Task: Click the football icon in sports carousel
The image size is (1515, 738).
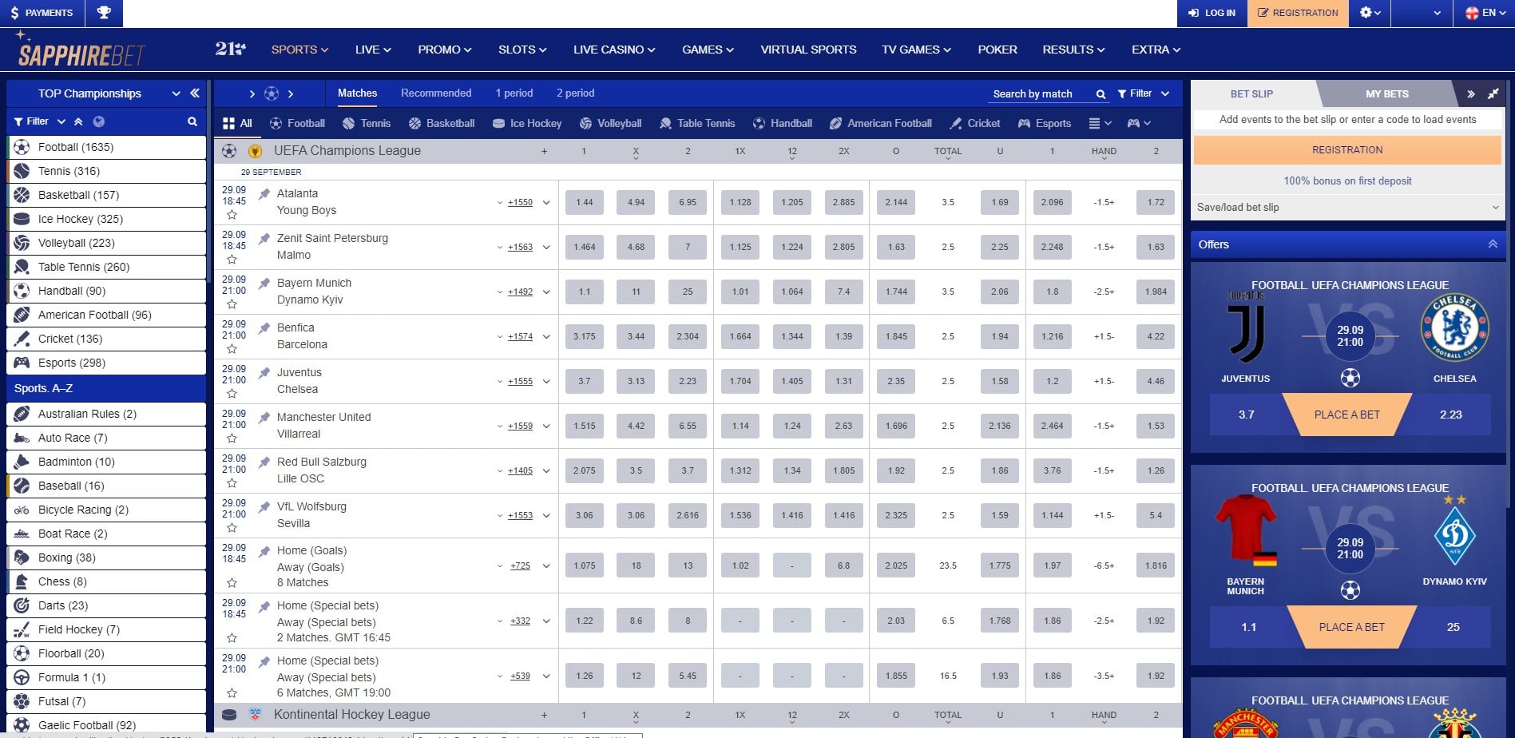Action: (x=272, y=93)
